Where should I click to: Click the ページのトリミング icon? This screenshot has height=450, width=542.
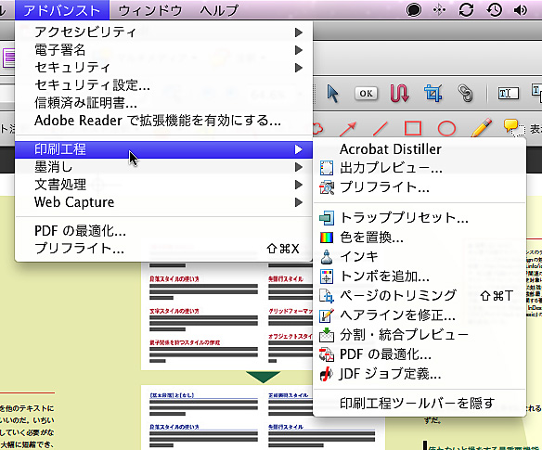point(327,296)
